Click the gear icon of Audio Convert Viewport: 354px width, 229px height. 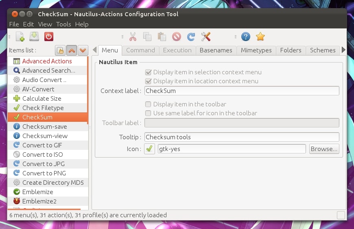coord(17,80)
